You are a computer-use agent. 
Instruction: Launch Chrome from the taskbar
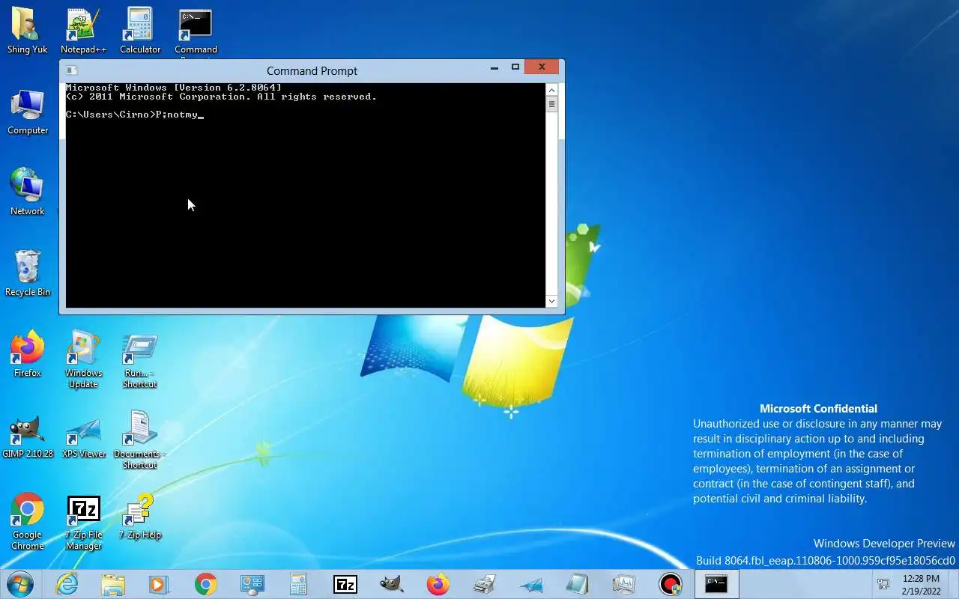click(205, 584)
